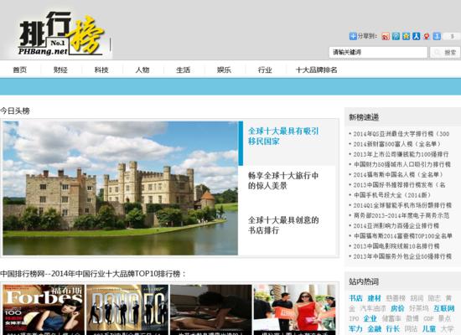Open 中国财力50强城市人口吸引力排行榜 link
This screenshot has width=461, height=335.
pyautogui.click(x=401, y=164)
